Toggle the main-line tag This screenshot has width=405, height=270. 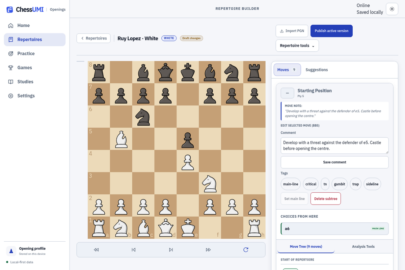tap(291, 184)
